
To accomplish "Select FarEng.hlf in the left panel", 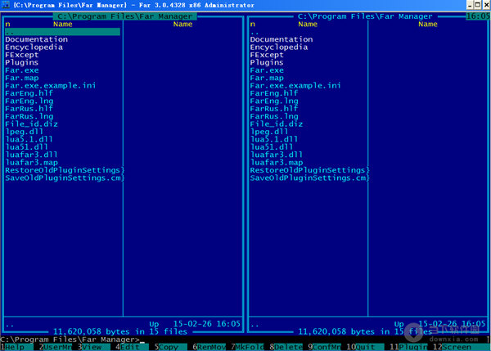I will (29, 93).
